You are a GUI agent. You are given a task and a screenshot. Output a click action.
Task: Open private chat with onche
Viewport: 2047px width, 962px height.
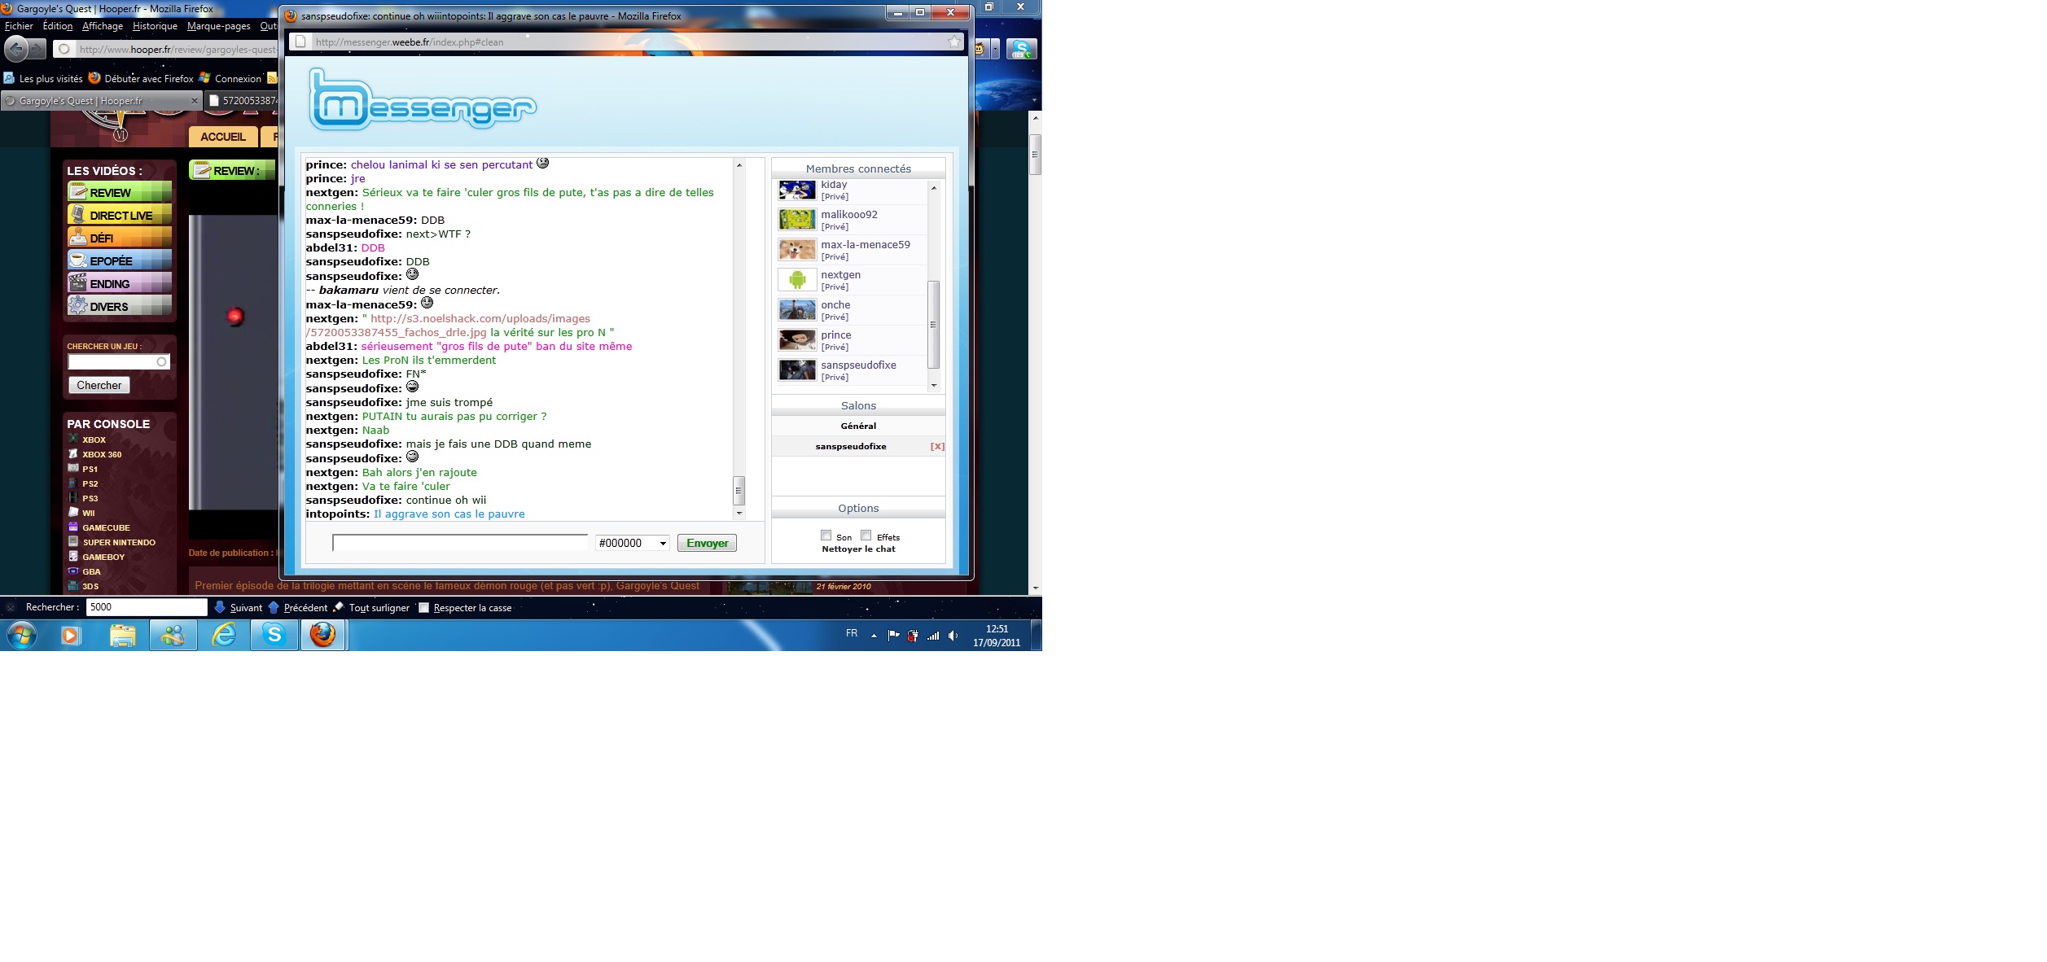[835, 317]
